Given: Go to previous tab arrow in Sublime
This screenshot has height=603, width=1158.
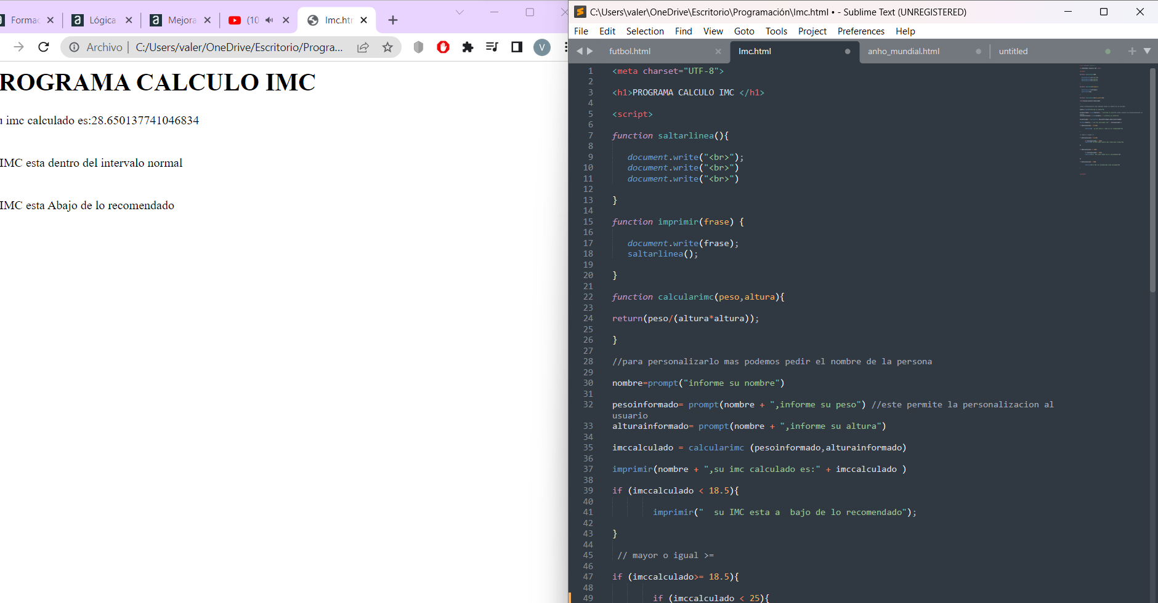Looking at the screenshot, I should [579, 51].
